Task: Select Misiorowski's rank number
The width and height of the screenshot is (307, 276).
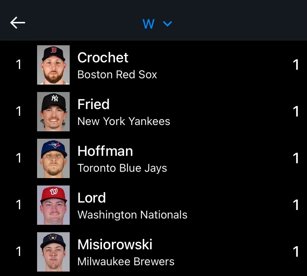Action: [19, 252]
